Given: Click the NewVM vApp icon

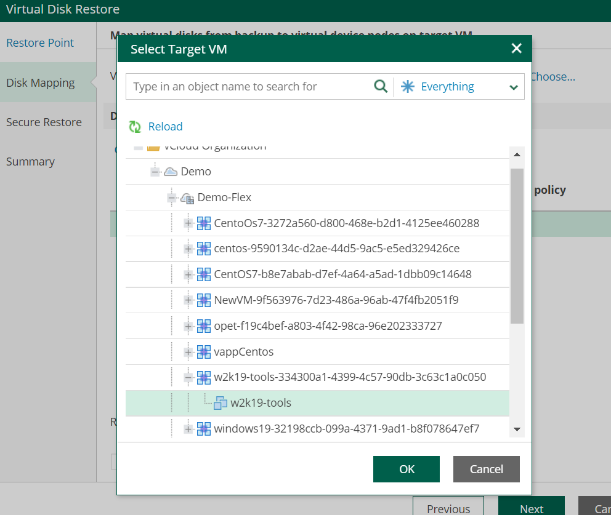Looking at the screenshot, I should tap(204, 300).
